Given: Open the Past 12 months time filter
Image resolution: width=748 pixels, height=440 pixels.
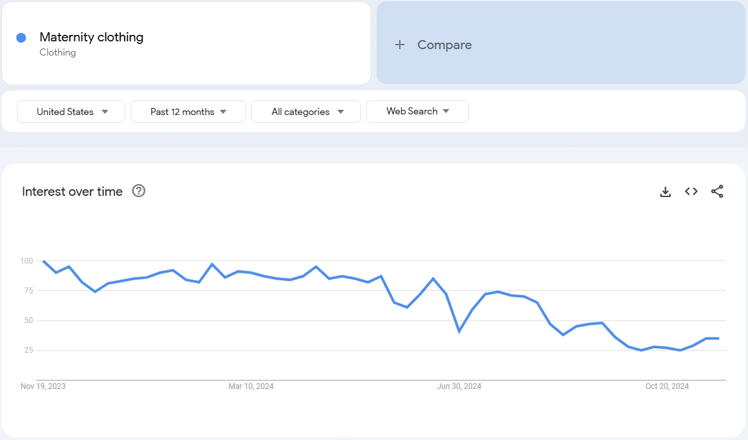Looking at the screenshot, I should 188,111.
